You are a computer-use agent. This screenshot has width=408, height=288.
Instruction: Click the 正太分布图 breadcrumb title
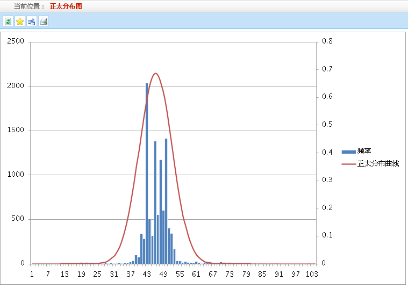66,6
